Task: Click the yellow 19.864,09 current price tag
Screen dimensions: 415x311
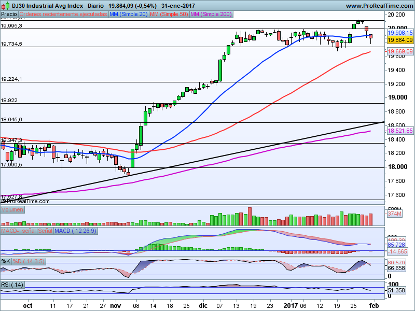Action: tap(400, 40)
